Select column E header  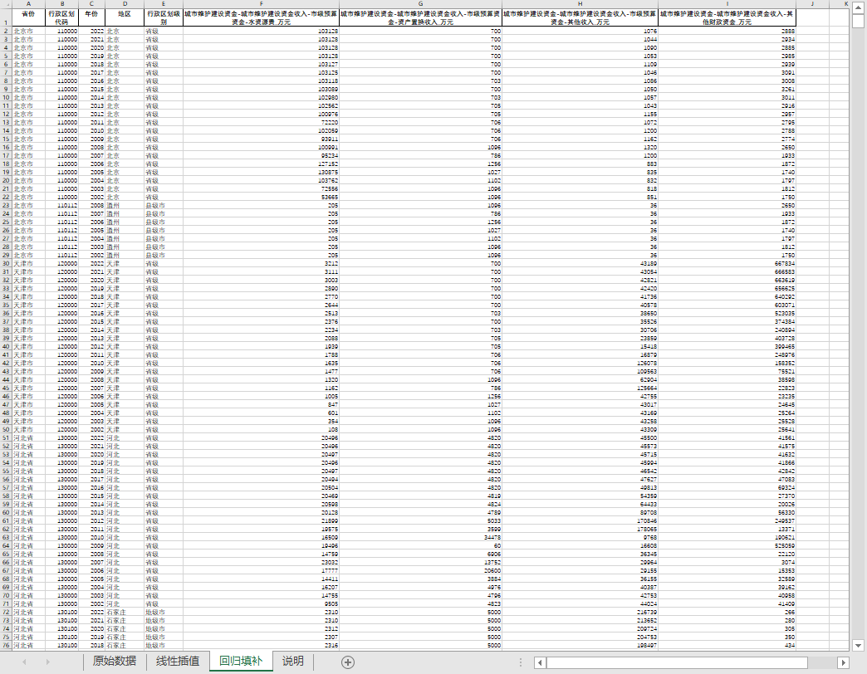164,4
